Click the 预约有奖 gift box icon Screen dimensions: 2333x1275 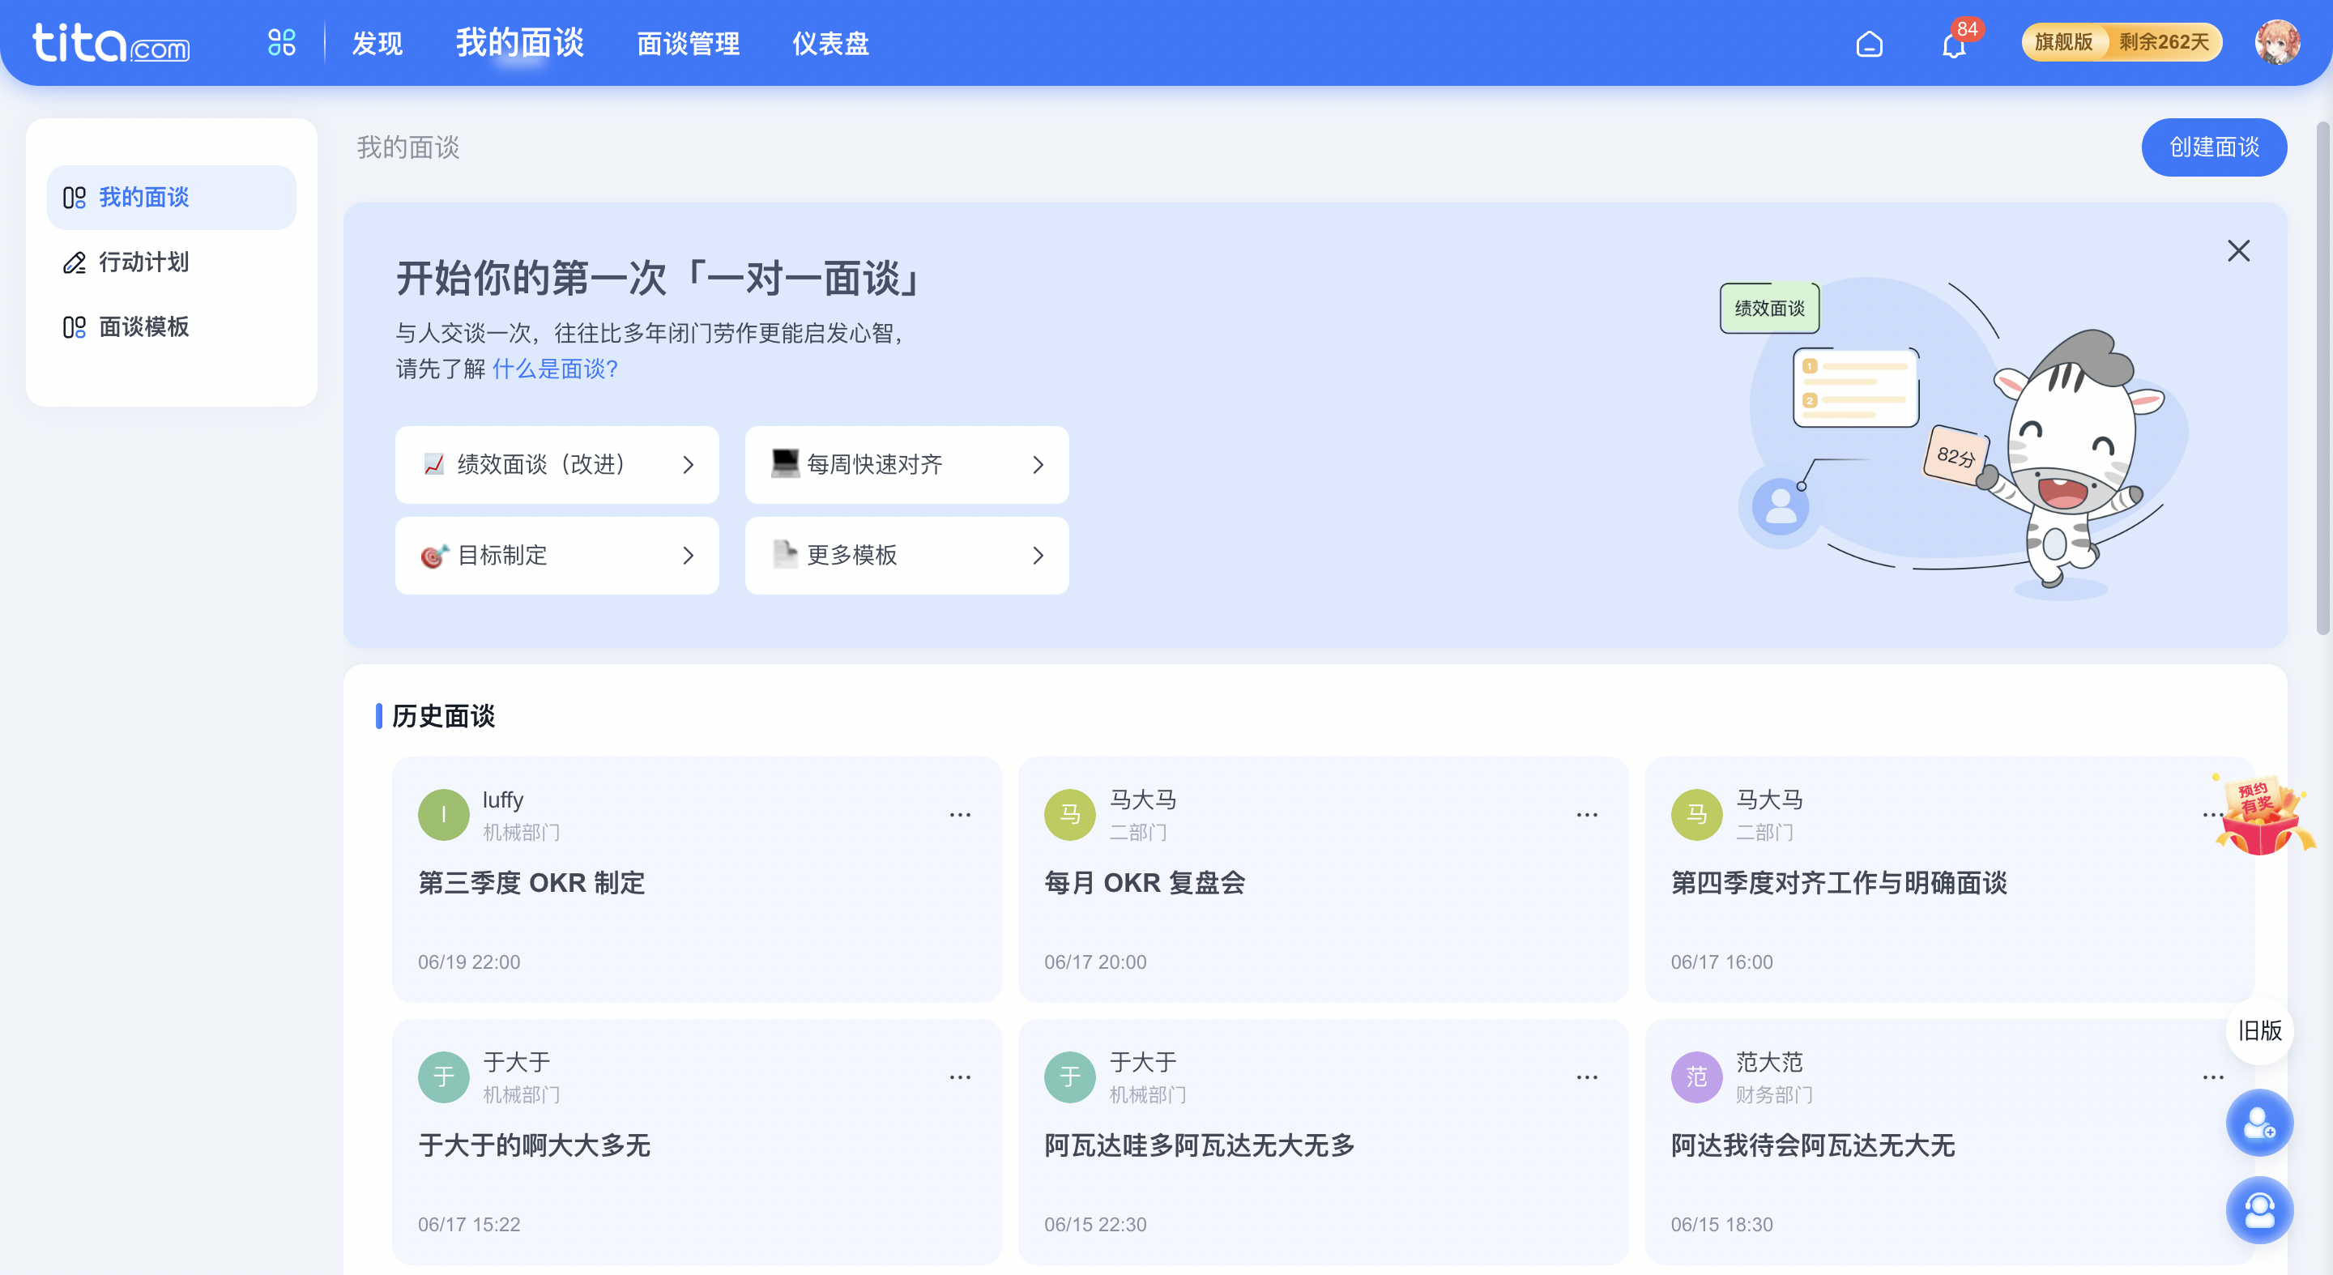[x=2263, y=815]
